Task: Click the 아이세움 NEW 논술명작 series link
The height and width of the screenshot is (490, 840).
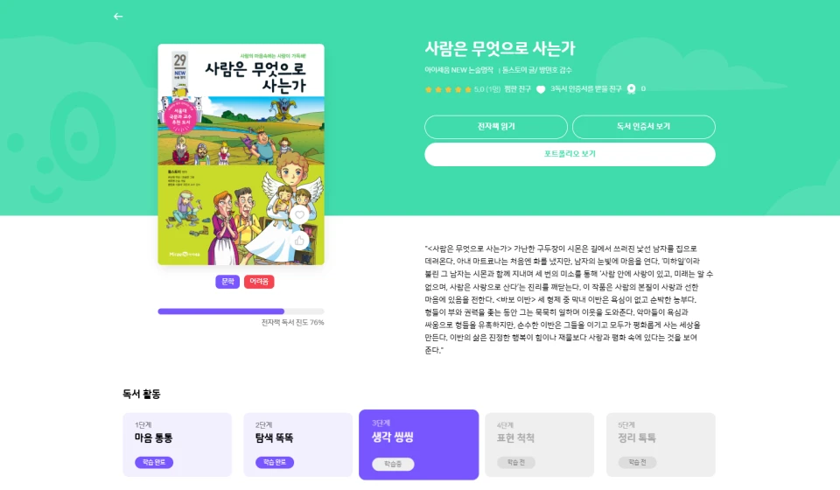Action: (x=459, y=70)
